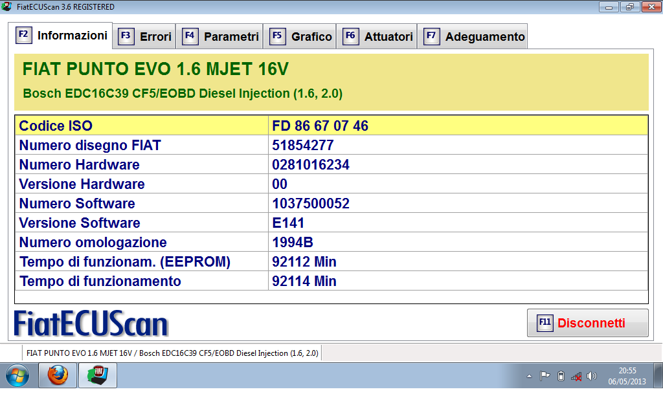Select the Tempo di funzionamento label

coord(100,281)
